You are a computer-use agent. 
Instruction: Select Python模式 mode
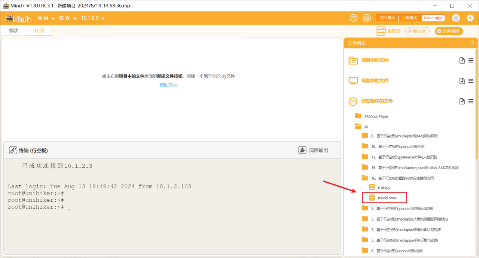tap(433, 18)
